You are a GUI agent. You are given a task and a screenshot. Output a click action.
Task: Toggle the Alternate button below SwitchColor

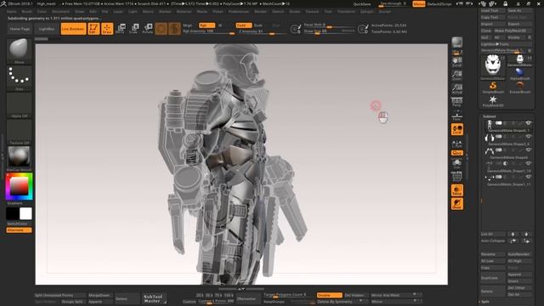19,230
